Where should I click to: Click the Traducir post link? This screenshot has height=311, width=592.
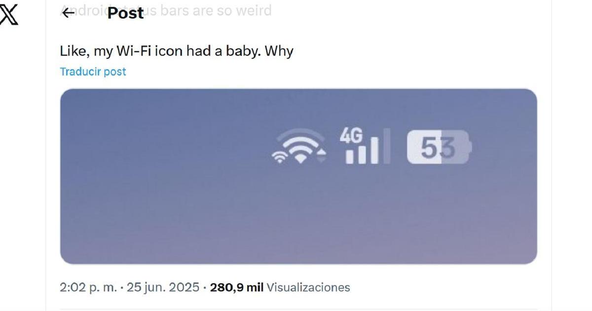point(93,72)
